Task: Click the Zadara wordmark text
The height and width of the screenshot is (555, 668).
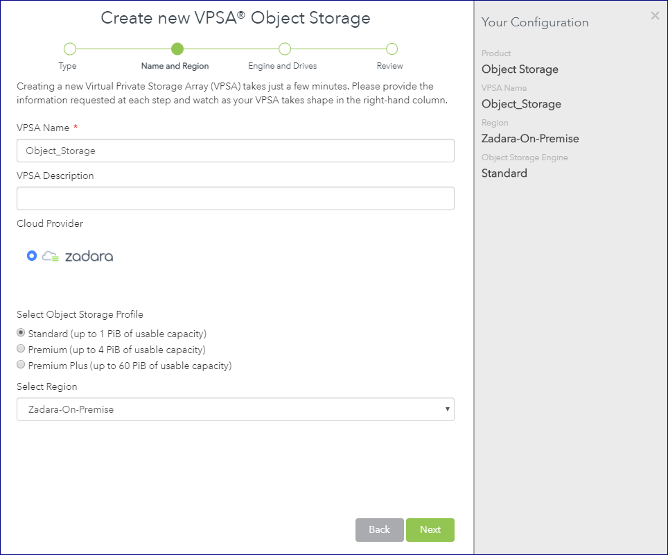Action: point(89,256)
